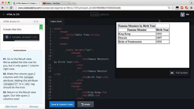Open the Chrome user profile icon
The image size is (194, 109).
coord(191,2)
